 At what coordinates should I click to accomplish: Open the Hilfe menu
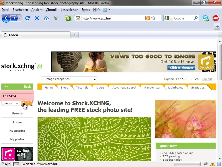tap(97, 10)
